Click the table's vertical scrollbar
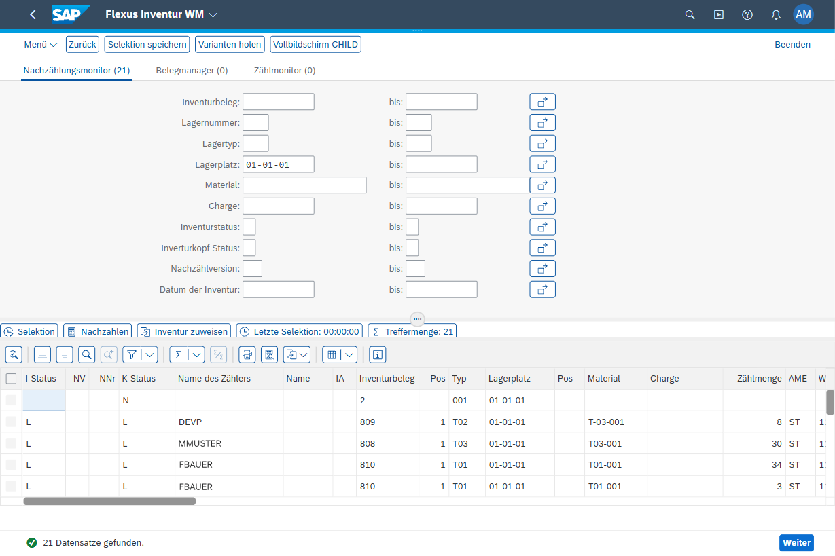The width and height of the screenshot is (835, 556). point(830,402)
